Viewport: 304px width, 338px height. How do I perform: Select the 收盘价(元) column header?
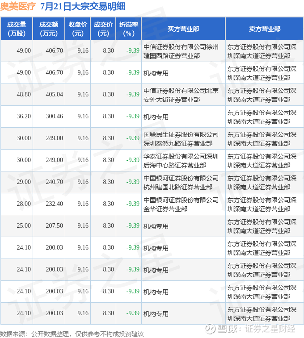(78, 29)
